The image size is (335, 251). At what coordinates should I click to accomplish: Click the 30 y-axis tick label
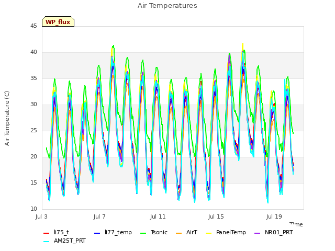point(33,105)
